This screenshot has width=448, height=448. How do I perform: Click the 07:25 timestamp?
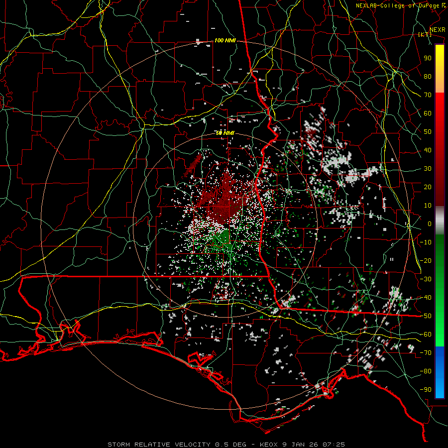334,445
